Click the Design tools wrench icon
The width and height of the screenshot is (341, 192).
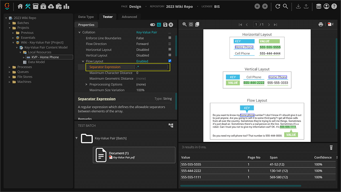tap(28, 6)
